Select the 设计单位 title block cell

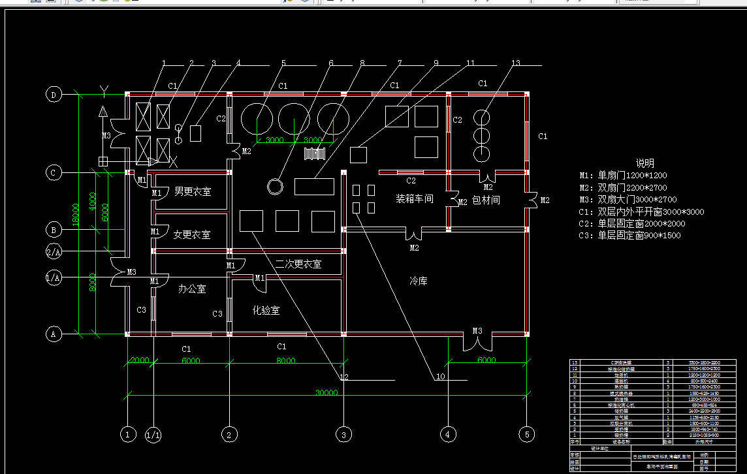599,449
